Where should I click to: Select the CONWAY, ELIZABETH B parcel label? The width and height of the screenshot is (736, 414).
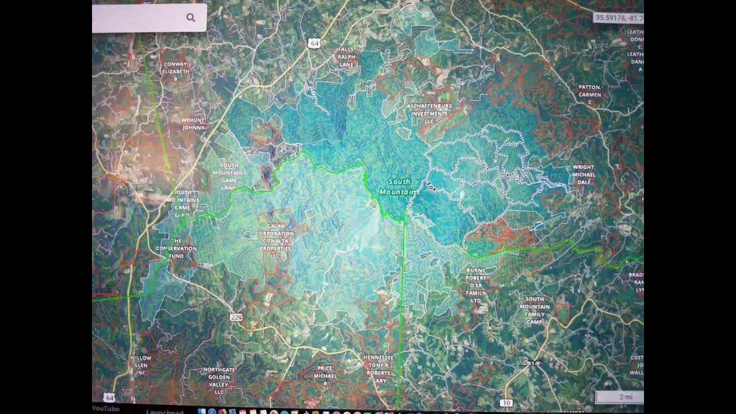pos(176,71)
